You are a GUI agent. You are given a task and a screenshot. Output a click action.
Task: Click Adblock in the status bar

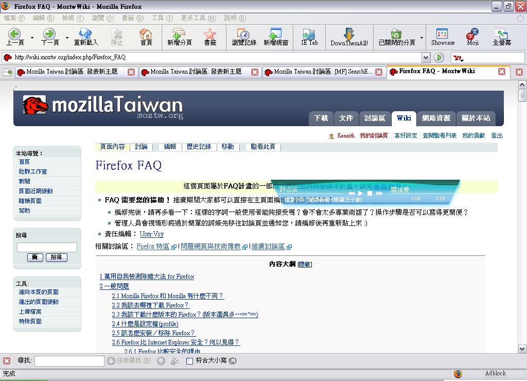(x=495, y=373)
